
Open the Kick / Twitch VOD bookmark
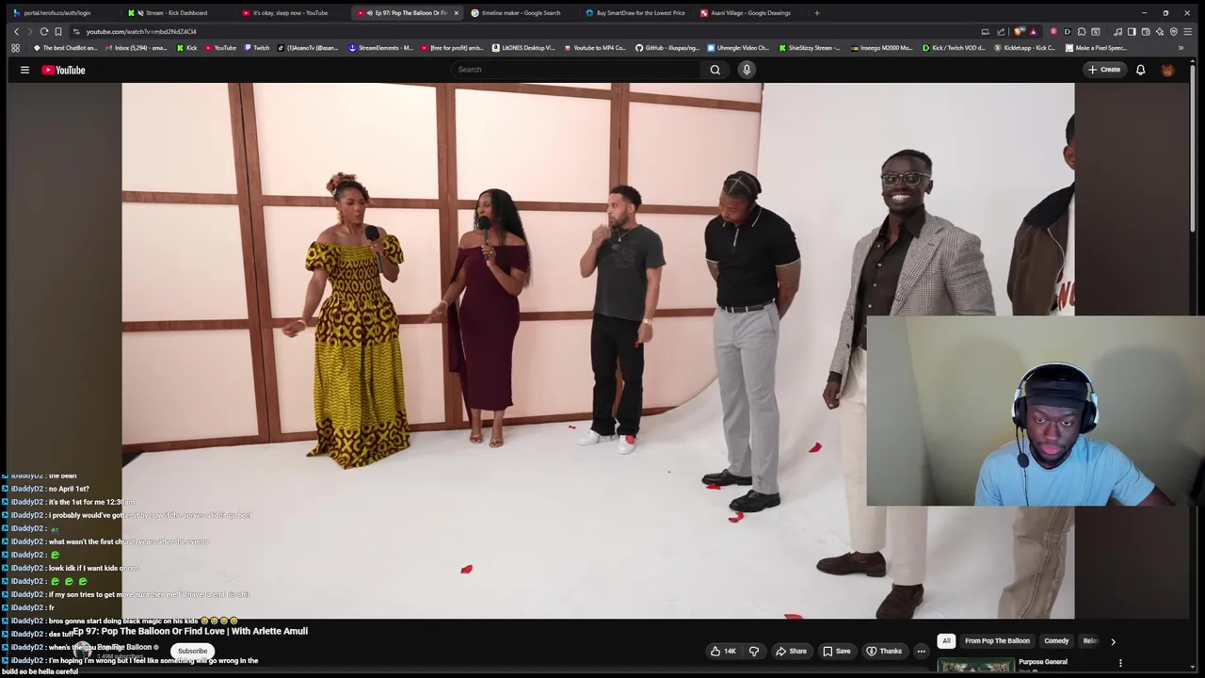tap(954, 47)
